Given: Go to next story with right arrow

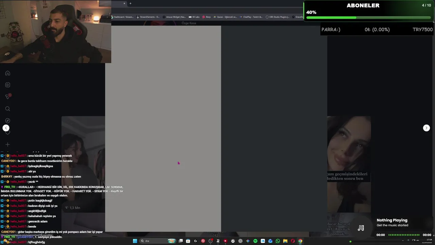Looking at the screenshot, I should (x=426, y=128).
